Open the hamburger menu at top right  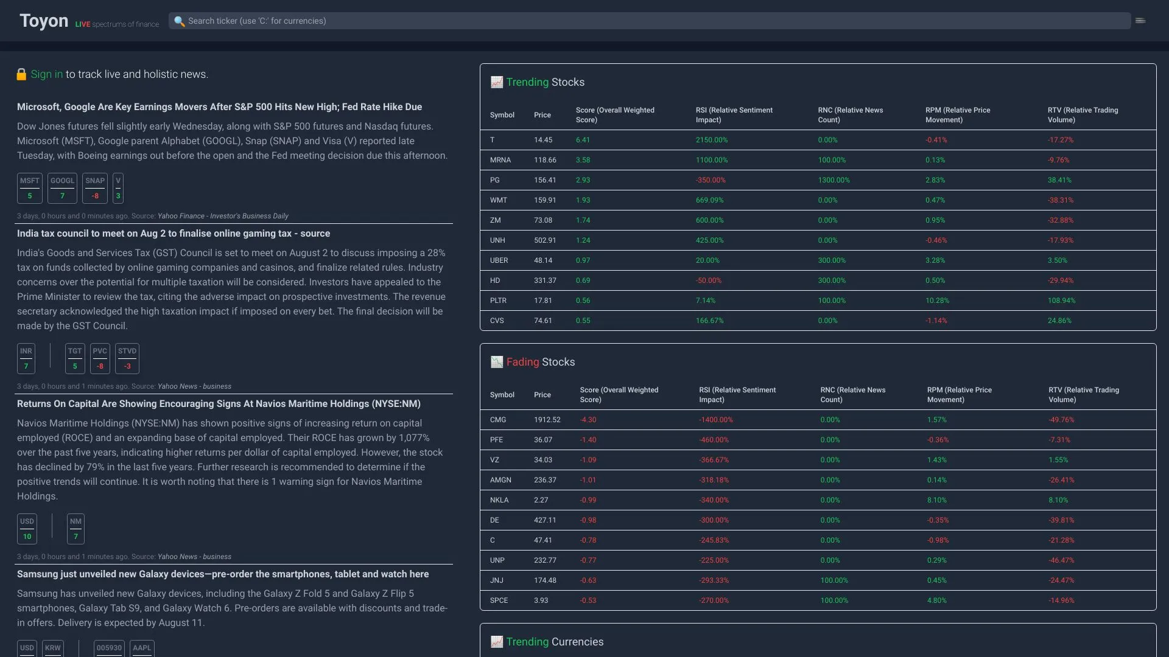(x=1139, y=20)
